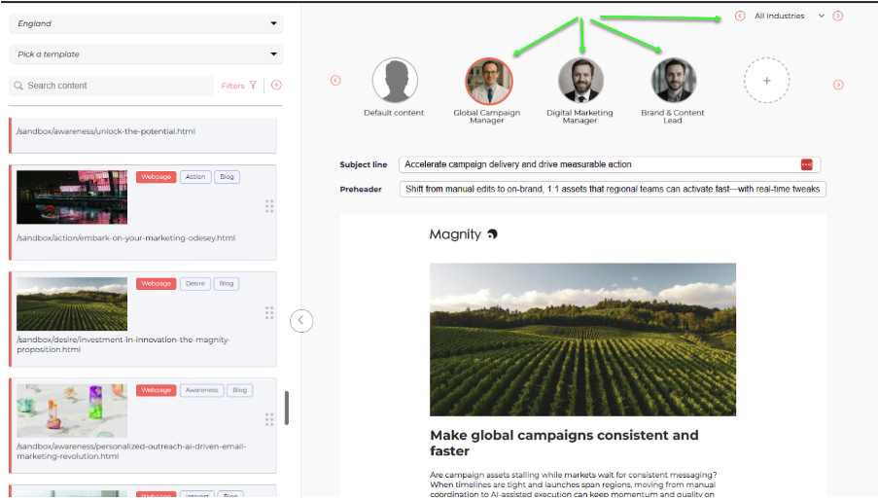Click the red options icon in the Subject line field
This screenshot has width=878, height=500.
point(806,164)
